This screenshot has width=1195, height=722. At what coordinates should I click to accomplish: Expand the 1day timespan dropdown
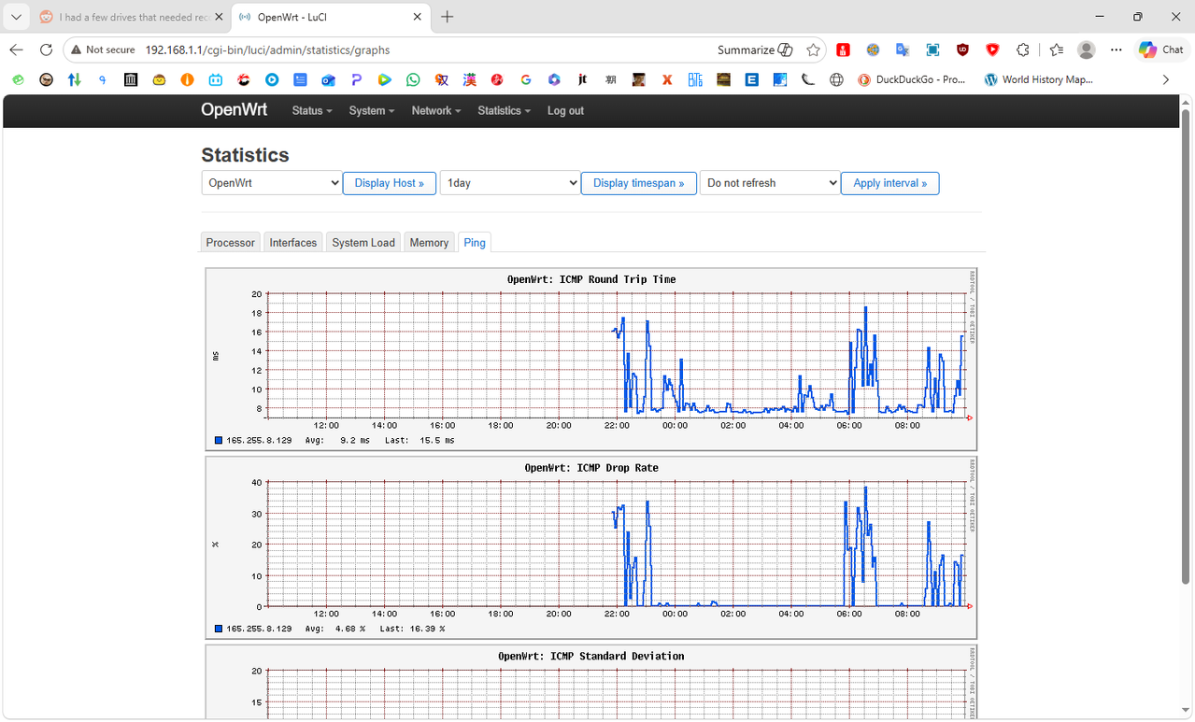tap(510, 183)
